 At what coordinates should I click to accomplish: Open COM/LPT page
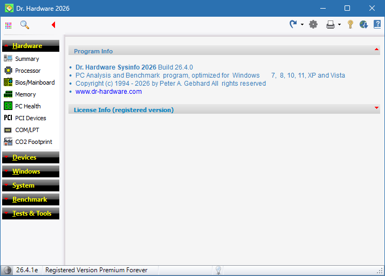pyautogui.click(x=27, y=130)
